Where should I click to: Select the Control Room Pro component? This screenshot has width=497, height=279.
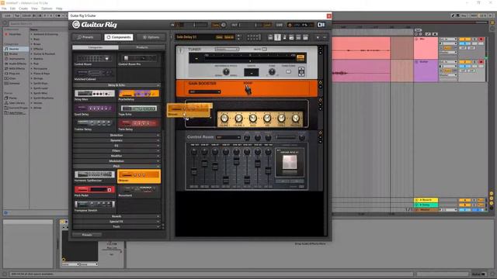(139, 59)
